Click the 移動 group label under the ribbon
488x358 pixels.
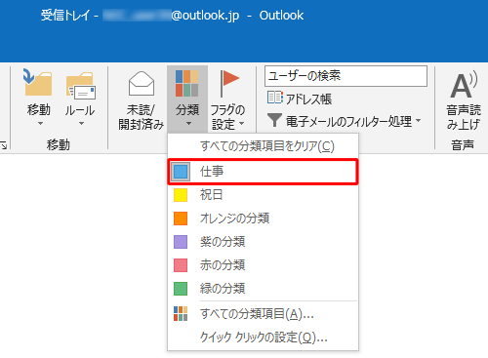[x=59, y=144]
